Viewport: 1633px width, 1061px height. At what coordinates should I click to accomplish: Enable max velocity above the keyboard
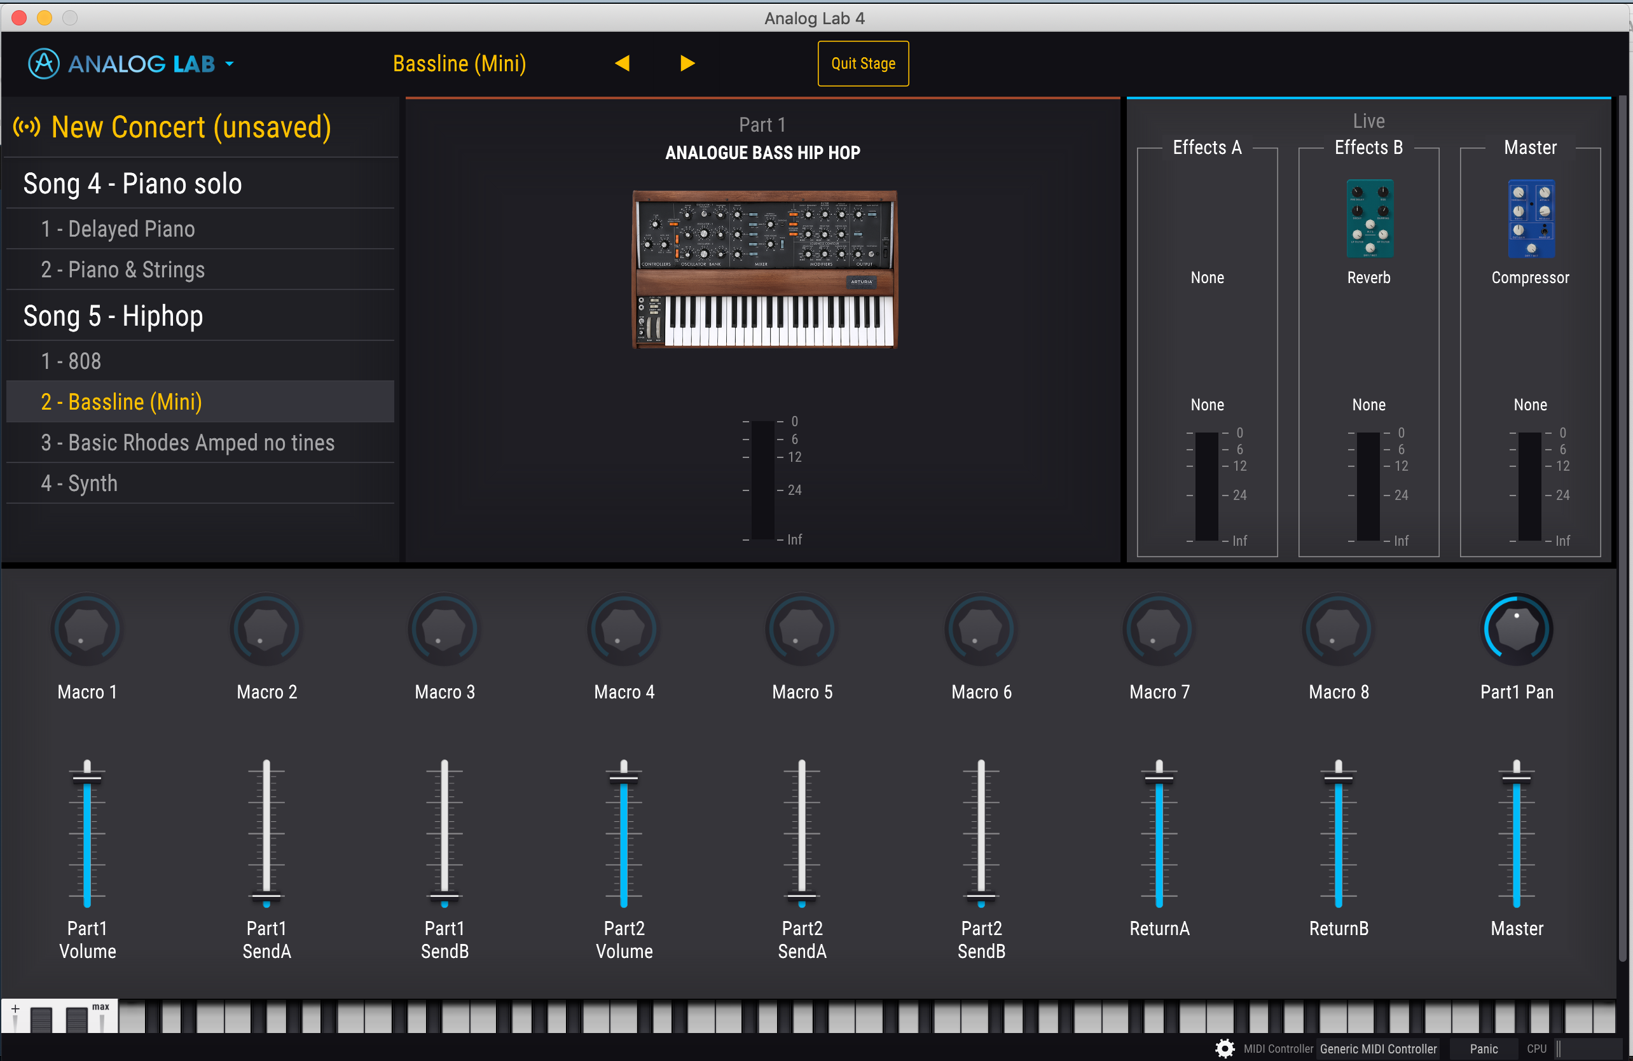pos(101,1009)
